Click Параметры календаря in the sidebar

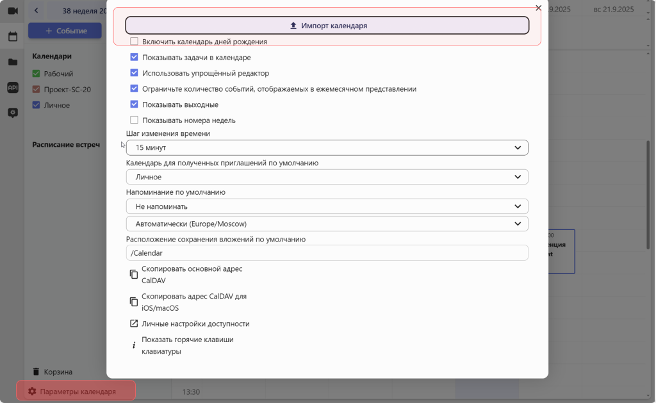76,391
